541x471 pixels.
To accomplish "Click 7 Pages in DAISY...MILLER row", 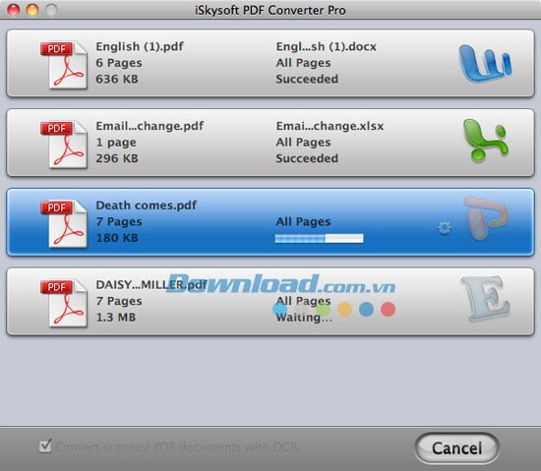I will (x=119, y=301).
